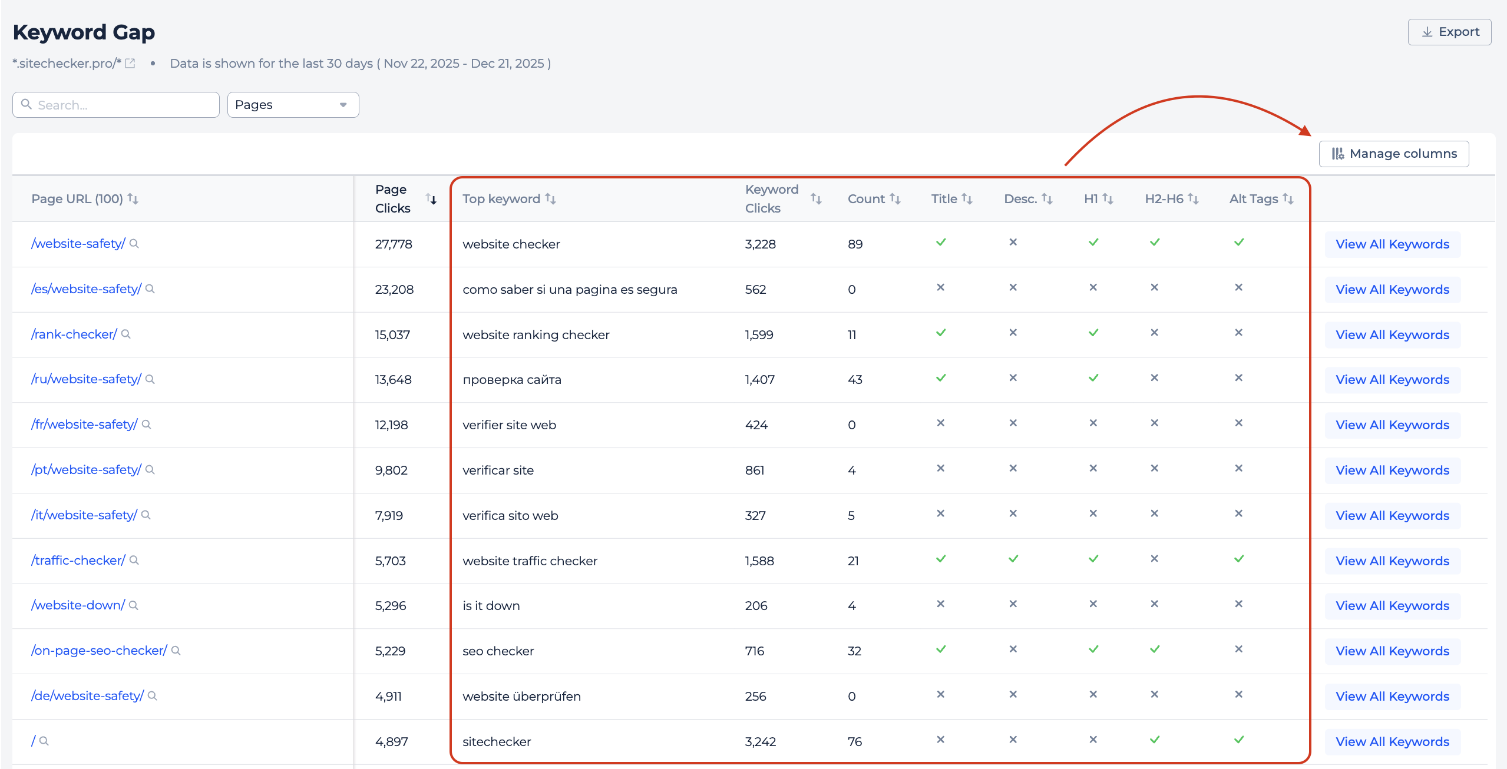The image size is (1507, 769).
Task: Sort by the H2-H6 column arrows
Action: pyautogui.click(x=1193, y=199)
